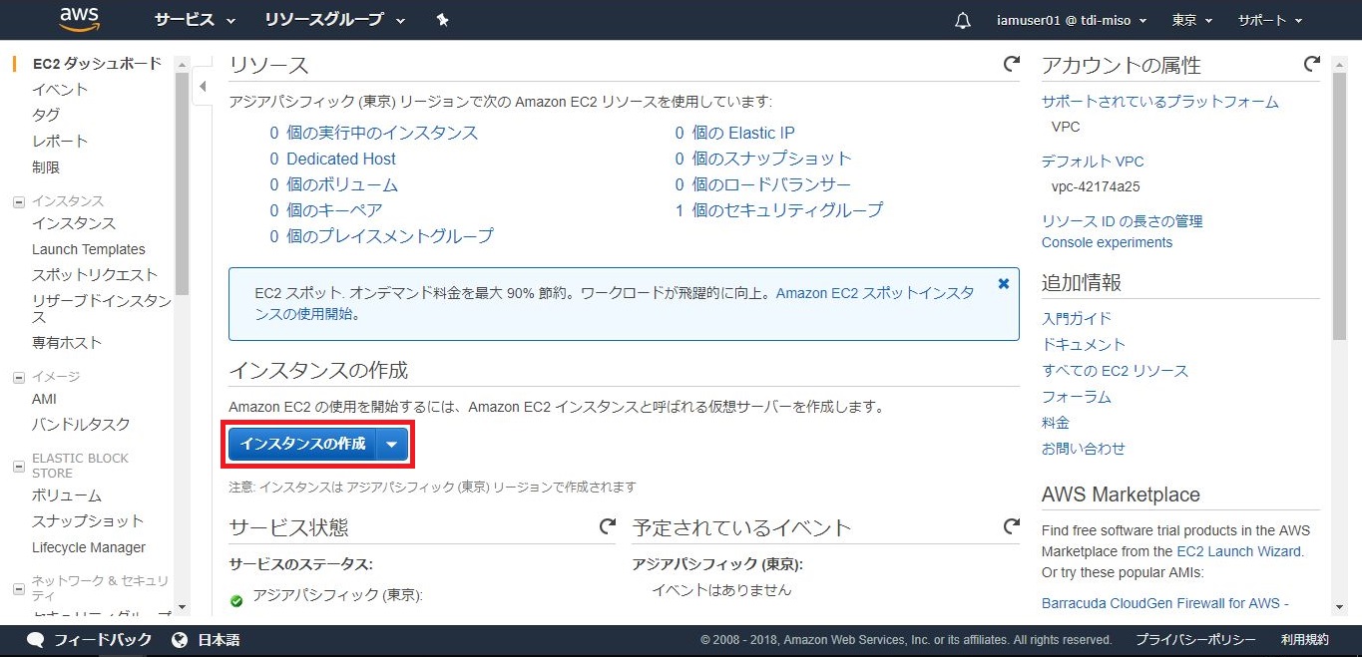This screenshot has height=657, width=1362.
Task: Click the インスタンスの作成 button
Action: (x=302, y=445)
